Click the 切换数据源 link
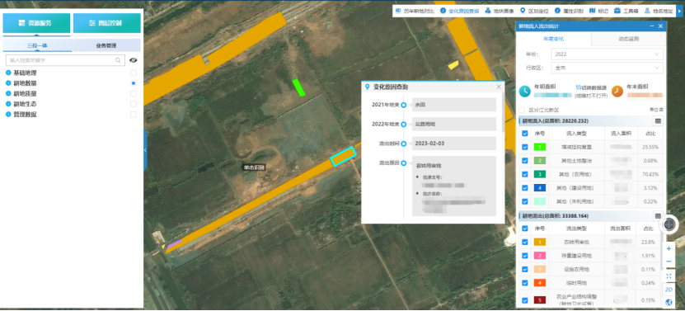Screen dimensions: 685x311 click(591, 87)
